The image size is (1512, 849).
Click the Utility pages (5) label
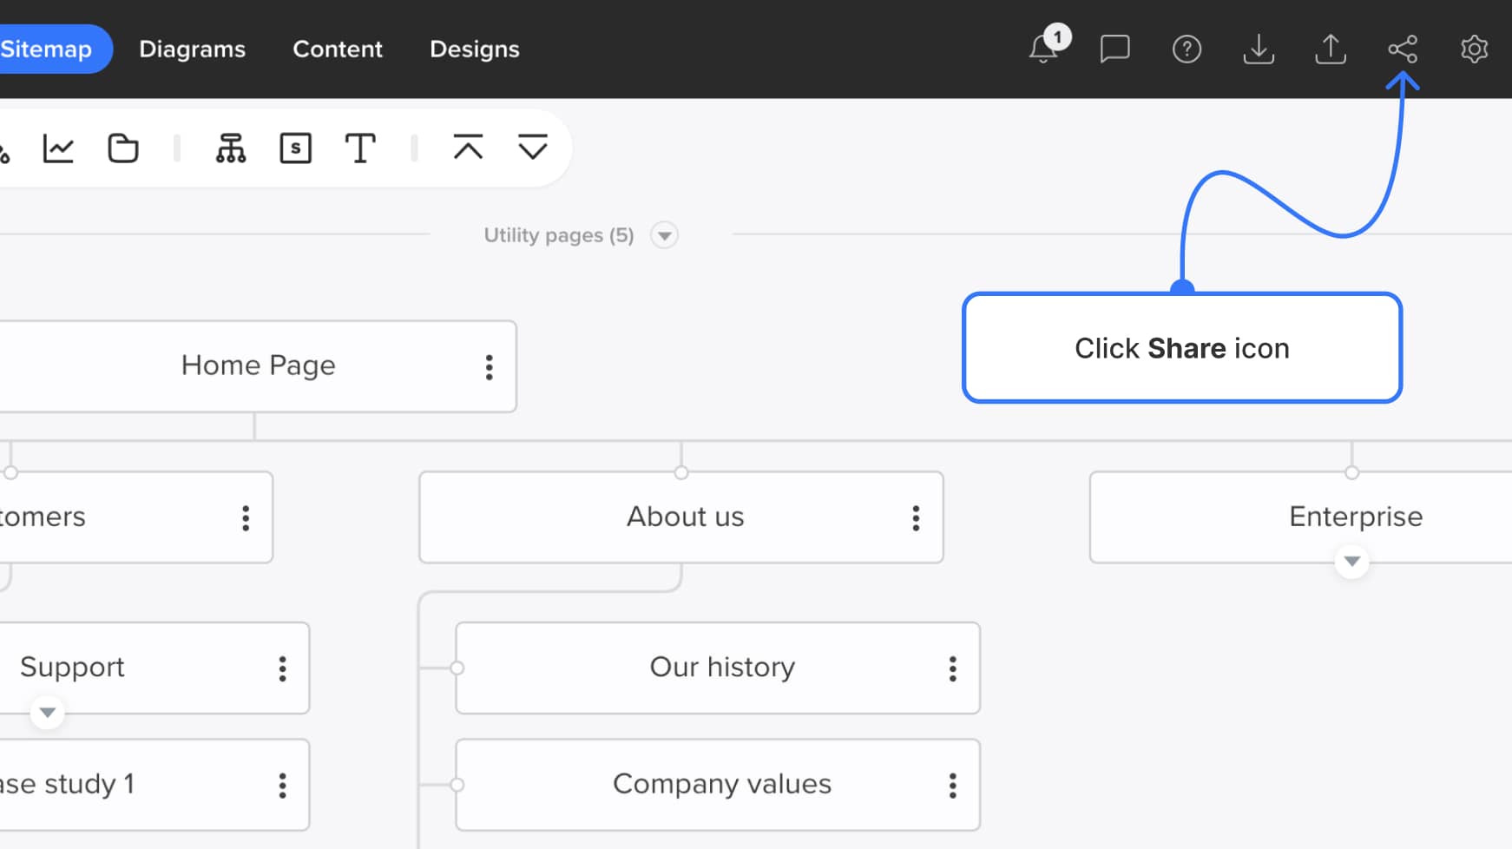click(x=559, y=235)
